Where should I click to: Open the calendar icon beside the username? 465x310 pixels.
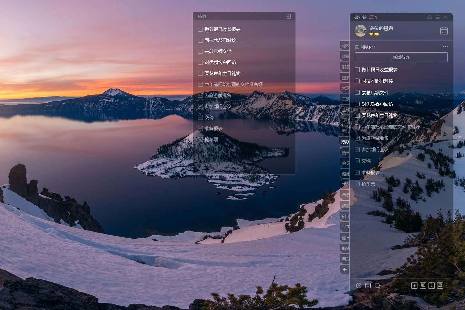point(444,31)
